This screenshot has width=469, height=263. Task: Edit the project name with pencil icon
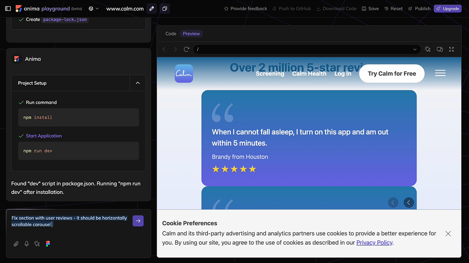152,9
